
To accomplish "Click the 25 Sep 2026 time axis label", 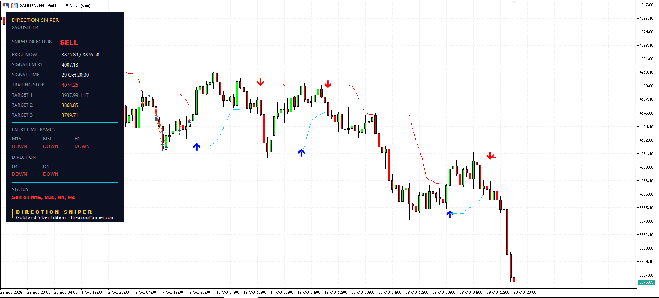I will pos(12,292).
